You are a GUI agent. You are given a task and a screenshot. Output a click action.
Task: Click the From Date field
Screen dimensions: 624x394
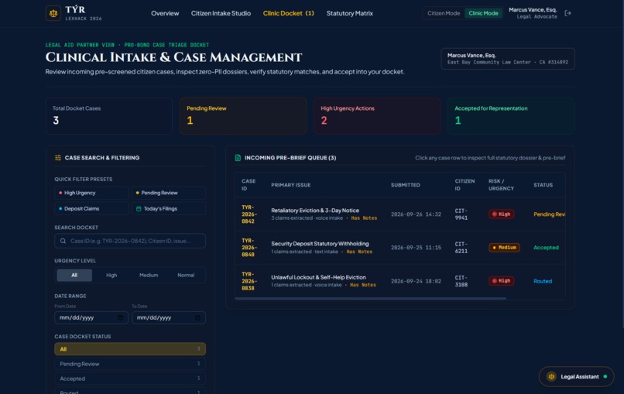91,317
